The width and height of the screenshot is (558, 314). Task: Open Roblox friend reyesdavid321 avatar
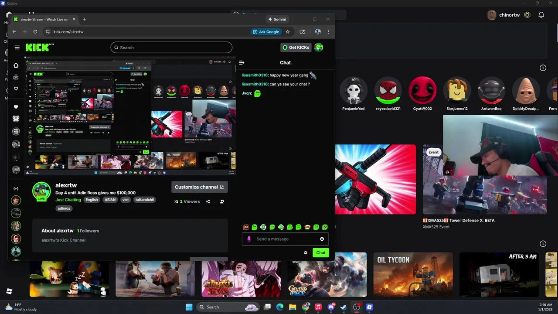pos(388,91)
